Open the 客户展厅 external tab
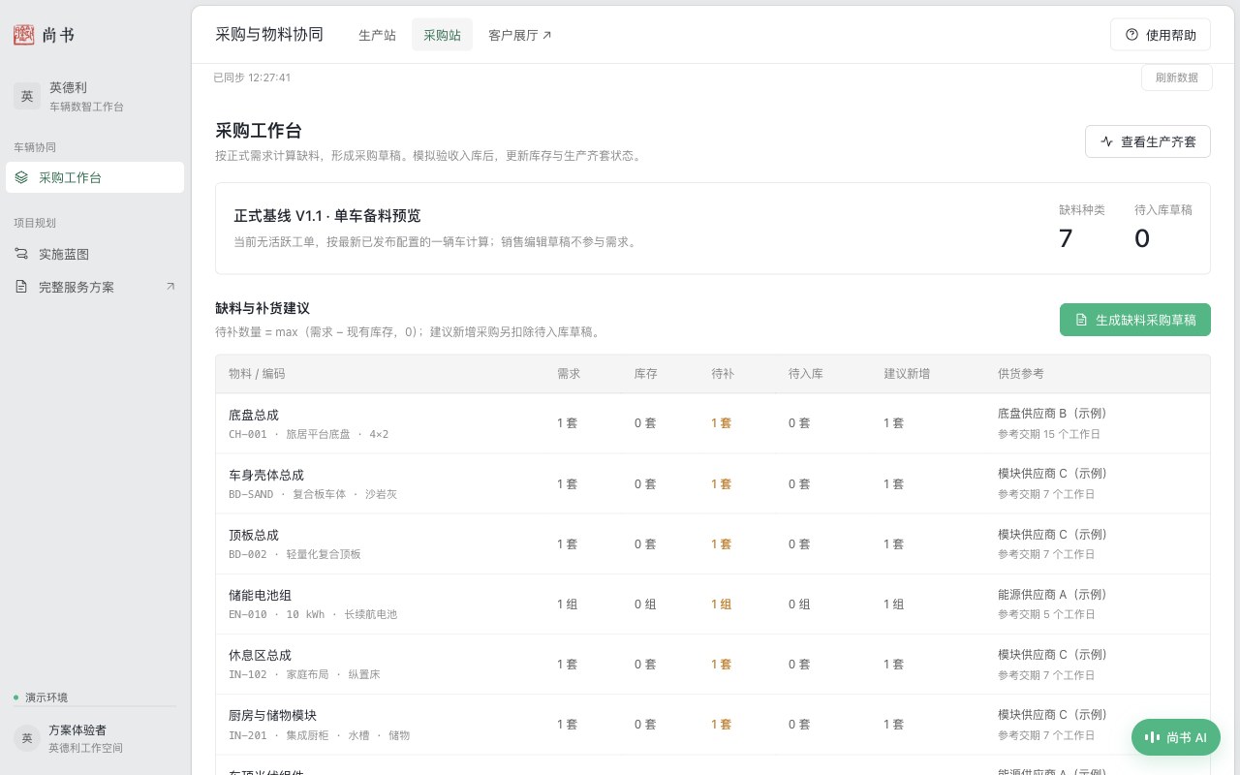 pos(519,35)
